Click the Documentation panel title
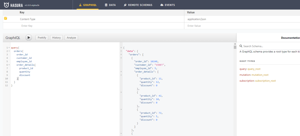300x136 pixels. (290, 38)
